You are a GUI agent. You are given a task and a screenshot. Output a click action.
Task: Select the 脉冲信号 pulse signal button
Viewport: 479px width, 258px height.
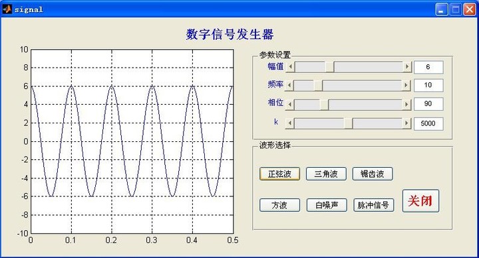tap(374, 205)
